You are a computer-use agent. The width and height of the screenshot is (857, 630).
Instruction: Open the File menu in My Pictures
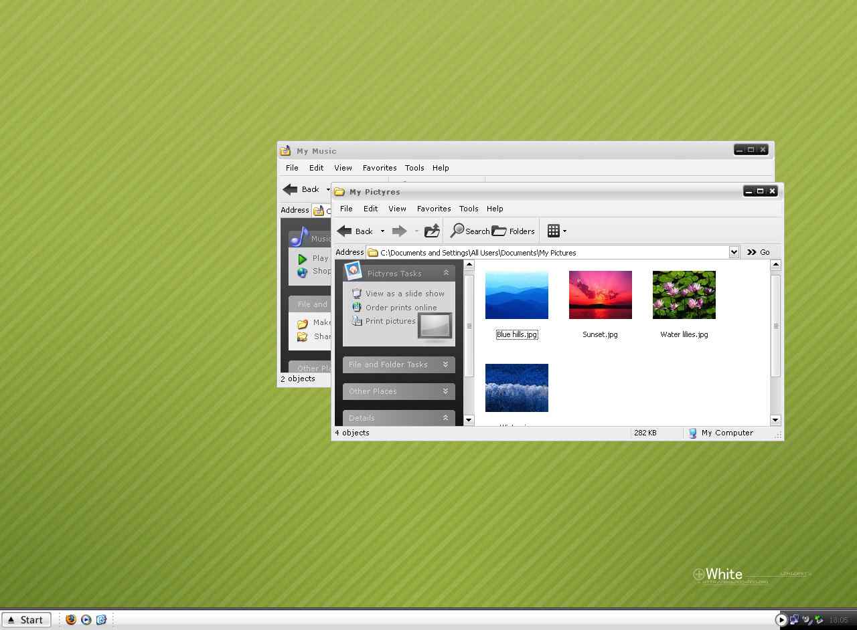coord(346,209)
